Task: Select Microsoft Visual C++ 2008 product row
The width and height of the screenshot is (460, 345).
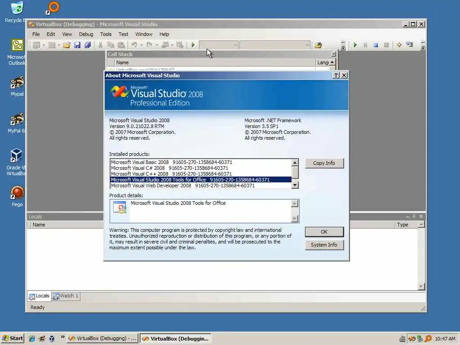Action: (x=201, y=174)
